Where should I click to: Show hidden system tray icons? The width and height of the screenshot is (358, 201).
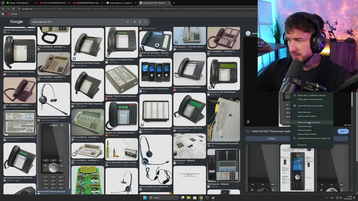tap(326, 198)
